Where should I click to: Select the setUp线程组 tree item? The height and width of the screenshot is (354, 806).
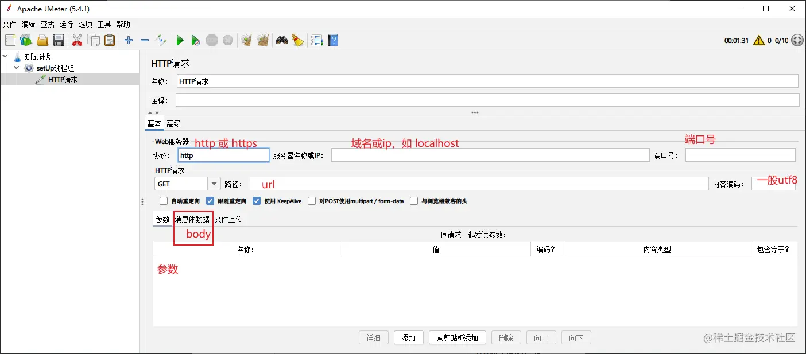point(56,68)
